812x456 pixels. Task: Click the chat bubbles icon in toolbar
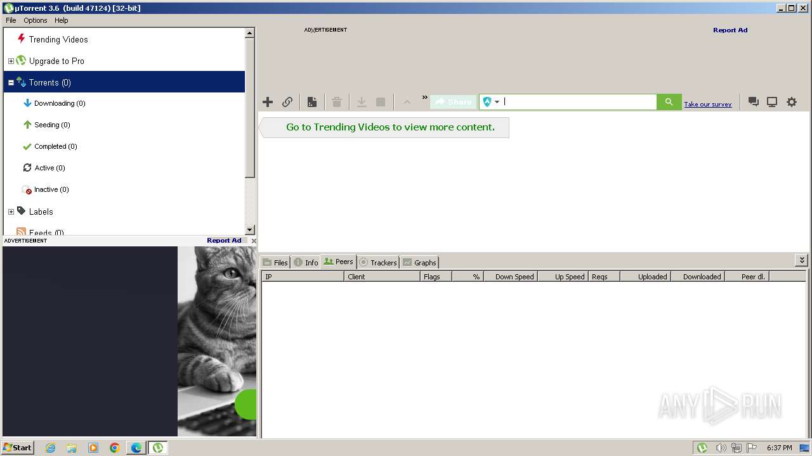754,102
